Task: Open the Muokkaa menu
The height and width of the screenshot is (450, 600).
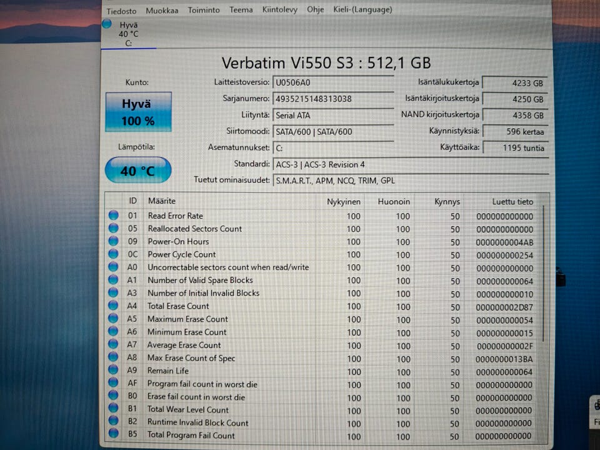Action: point(162,11)
